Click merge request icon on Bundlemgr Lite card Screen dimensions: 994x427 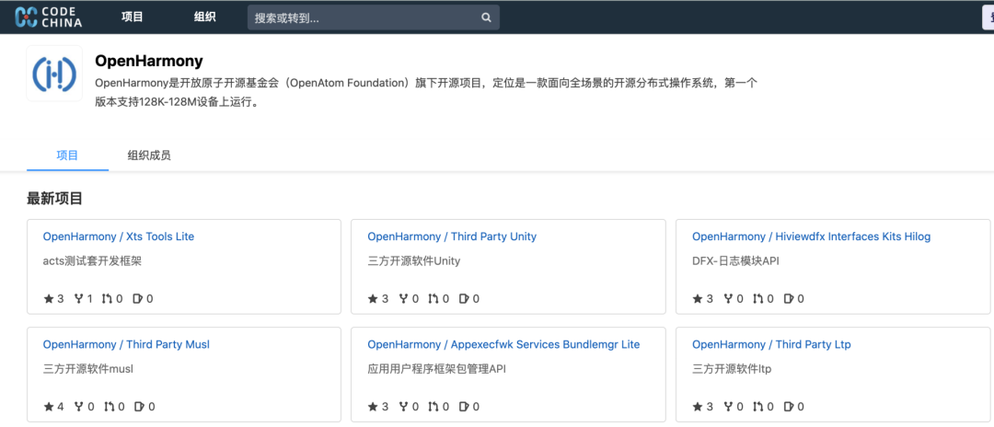433,407
